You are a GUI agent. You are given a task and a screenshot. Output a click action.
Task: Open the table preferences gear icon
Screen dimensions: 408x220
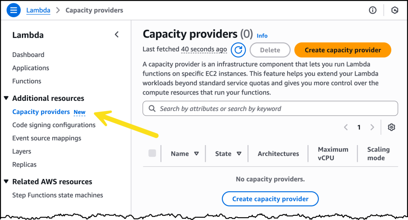[391, 127]
